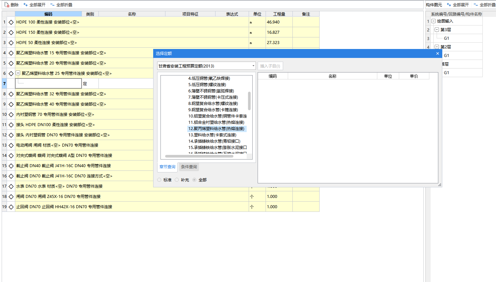Switch to the 条件查询 tab

189,167
